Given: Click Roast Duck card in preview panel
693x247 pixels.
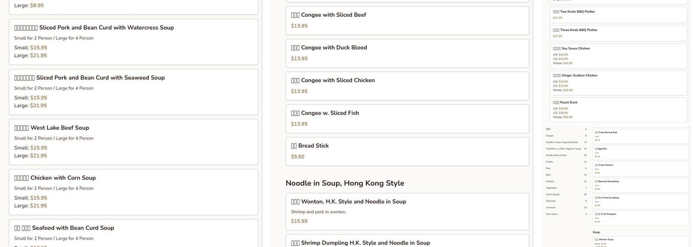Looking at the screenshot, I should pos(618,109).
